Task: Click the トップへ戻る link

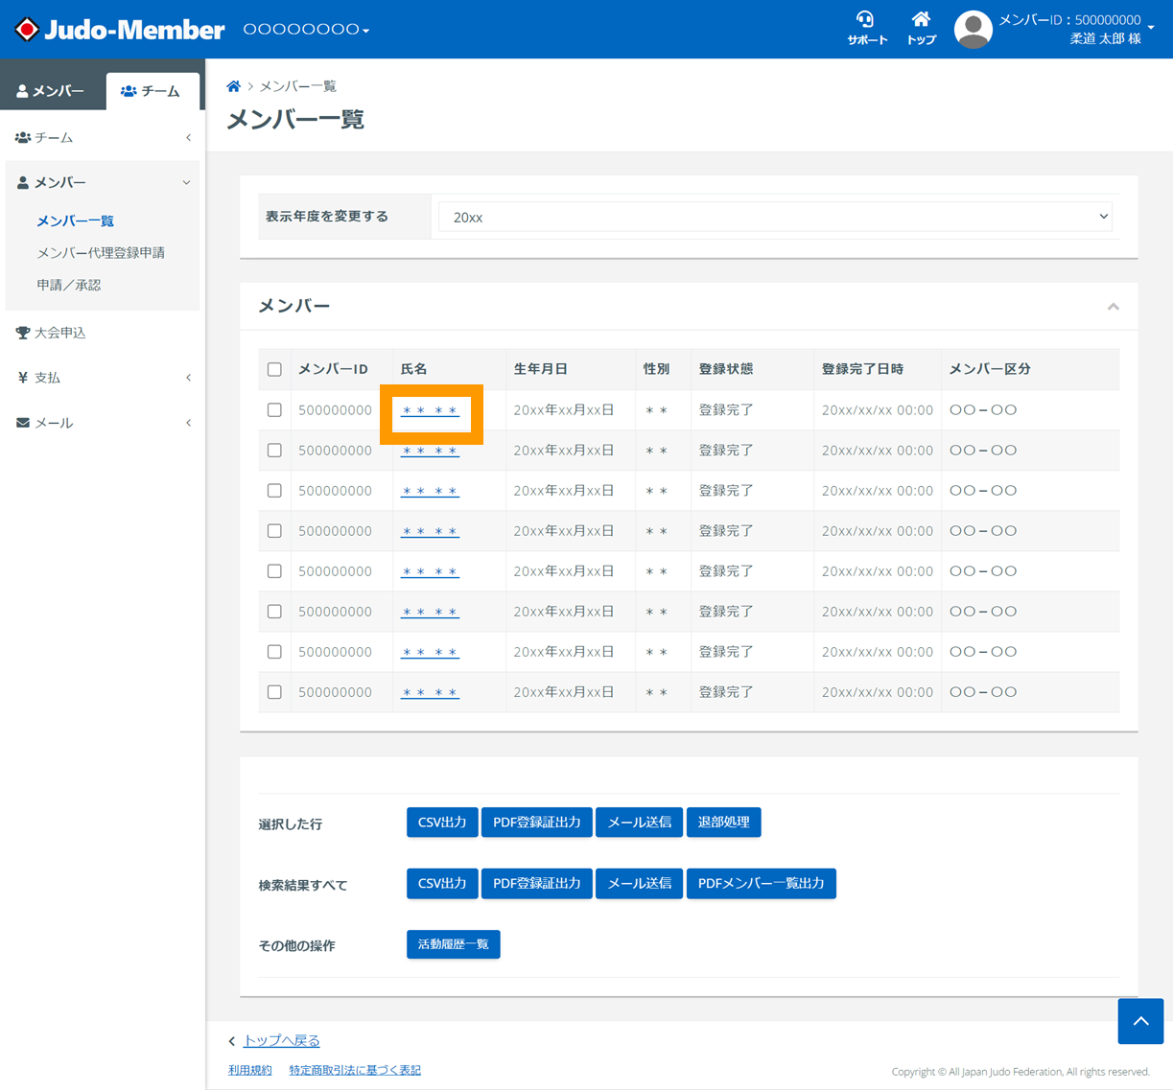Action: coord(281,1040)
